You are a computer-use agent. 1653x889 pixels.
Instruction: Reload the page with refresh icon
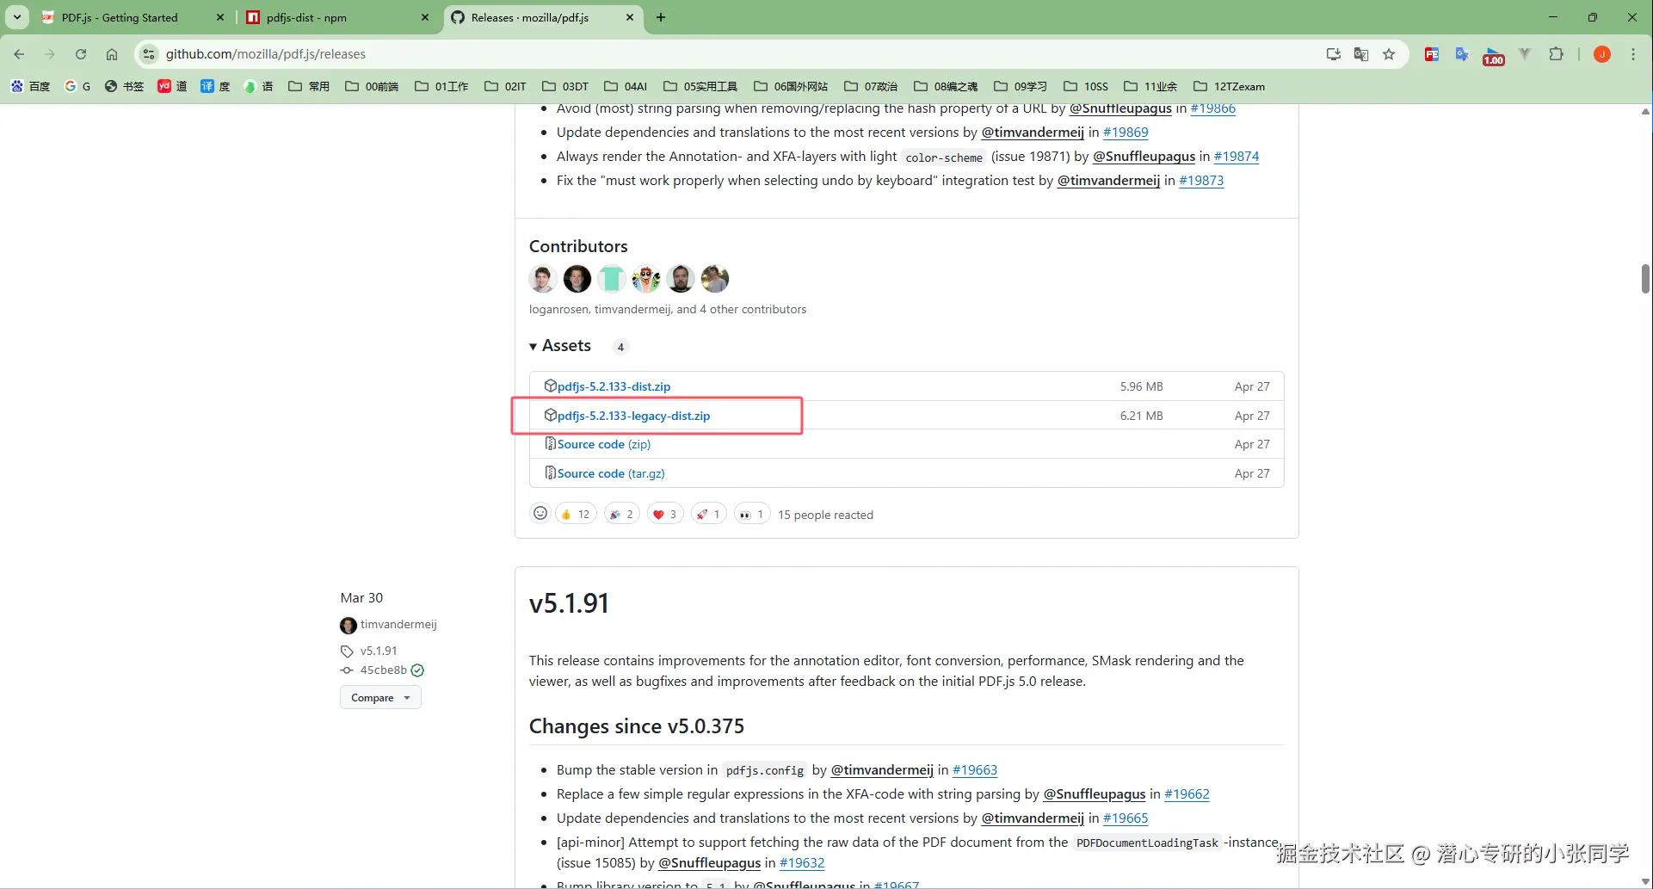pyautogui.click(x=81, y=54)
